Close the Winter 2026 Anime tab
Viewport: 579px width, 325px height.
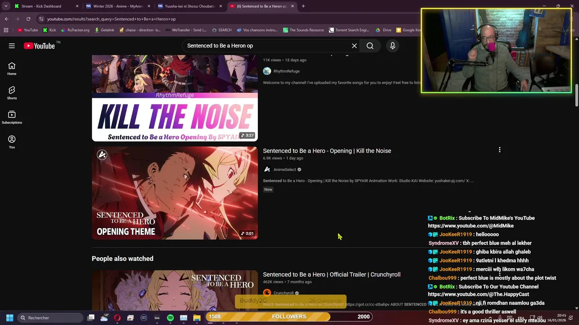tap(149, 6)
